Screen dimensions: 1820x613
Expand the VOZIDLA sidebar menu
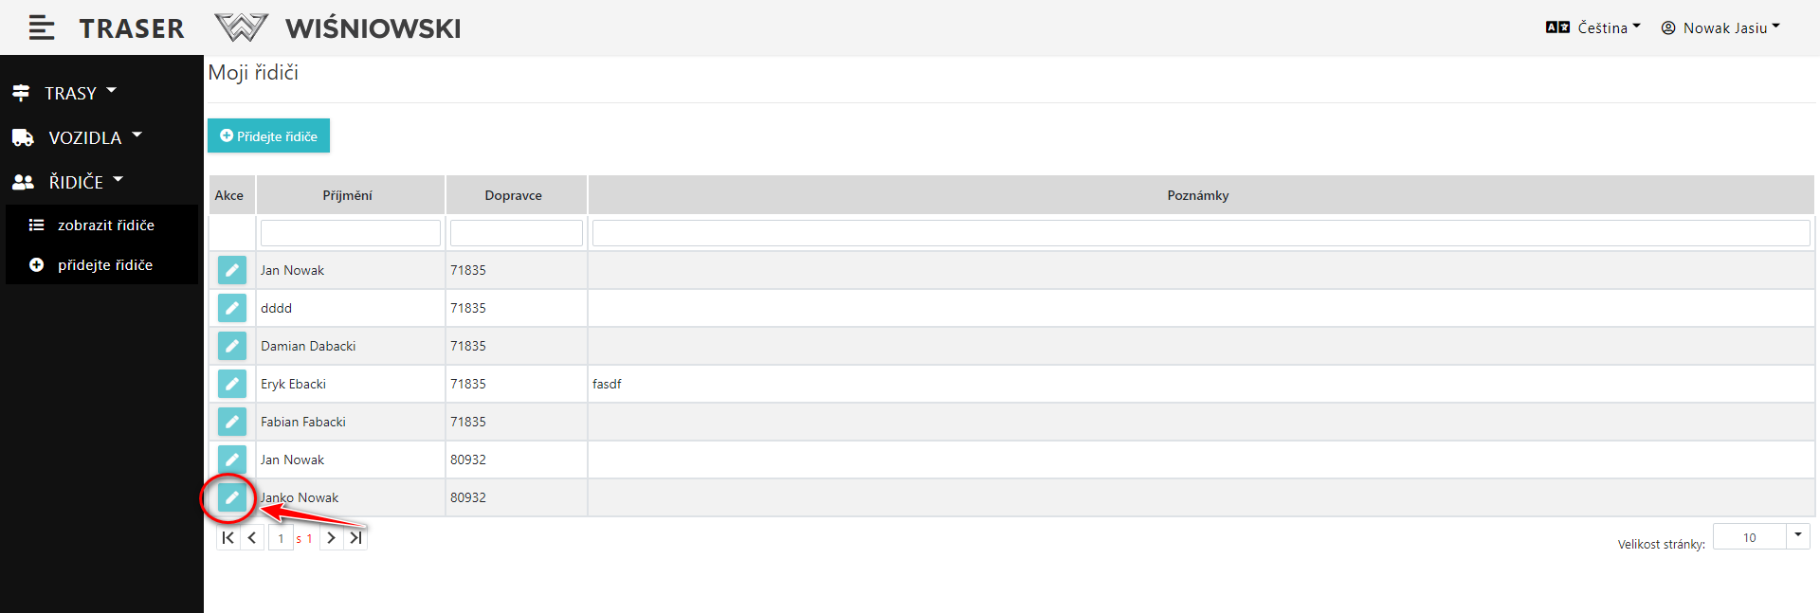point(78,137)
